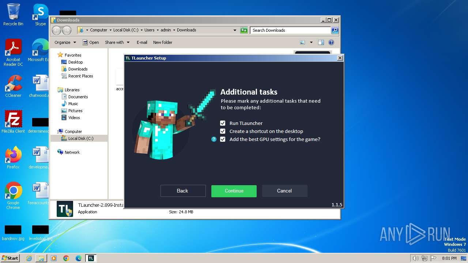Screen dimensions: 468x263
Task: Launch FileZilla Client from desktop
Action: pyautogui.click(x=13, y=122)
